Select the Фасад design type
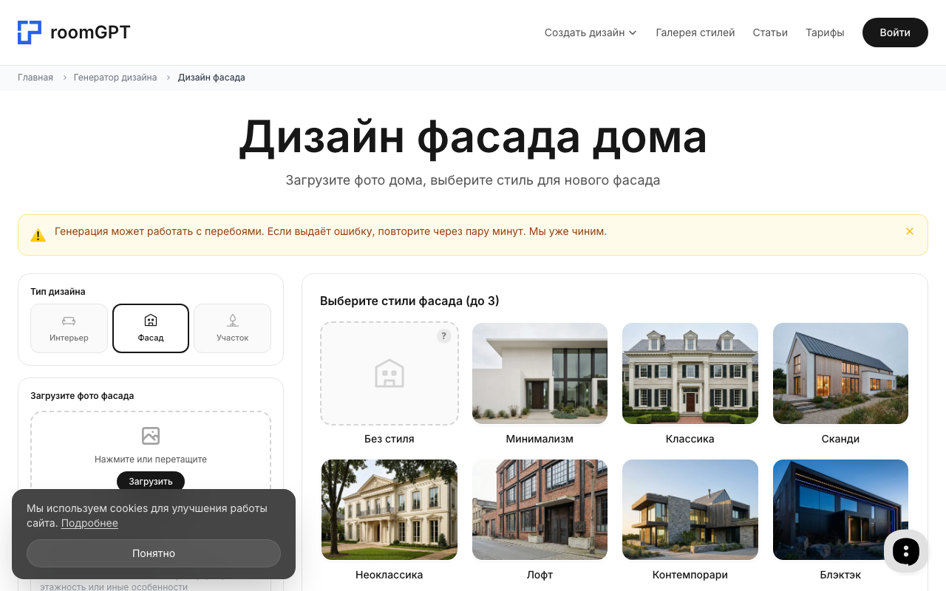946x591 pixels. click(x=151, y=328)
